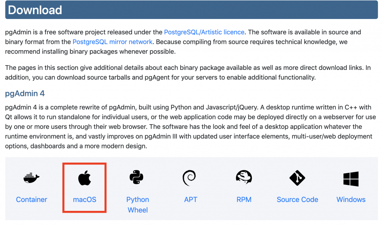382x225 pixels.
Task: Follow the PostgreSQL/Artistic licence link
Action: point(204,32)
